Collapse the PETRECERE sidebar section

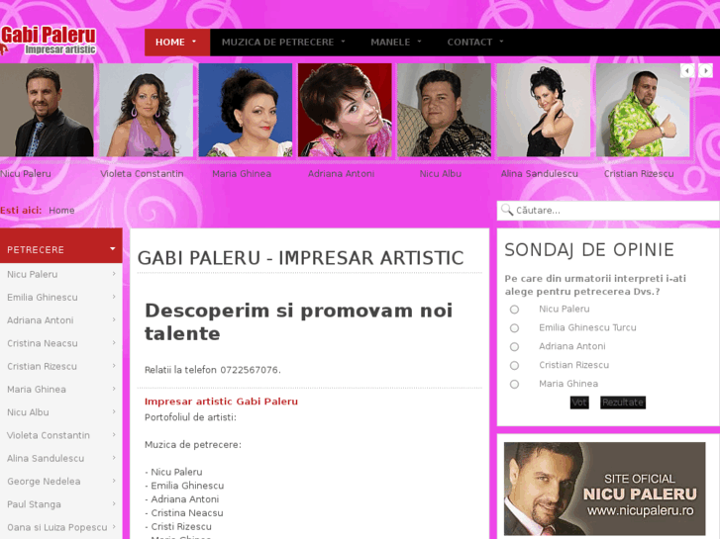113,249
